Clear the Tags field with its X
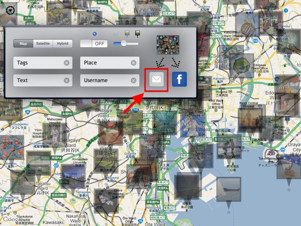Image resolution: width=301 pixels, height=226 pixels. pos(67,63)
